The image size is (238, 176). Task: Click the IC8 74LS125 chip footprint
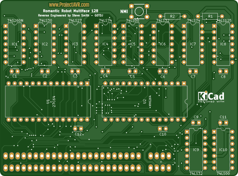pos(223,44)
